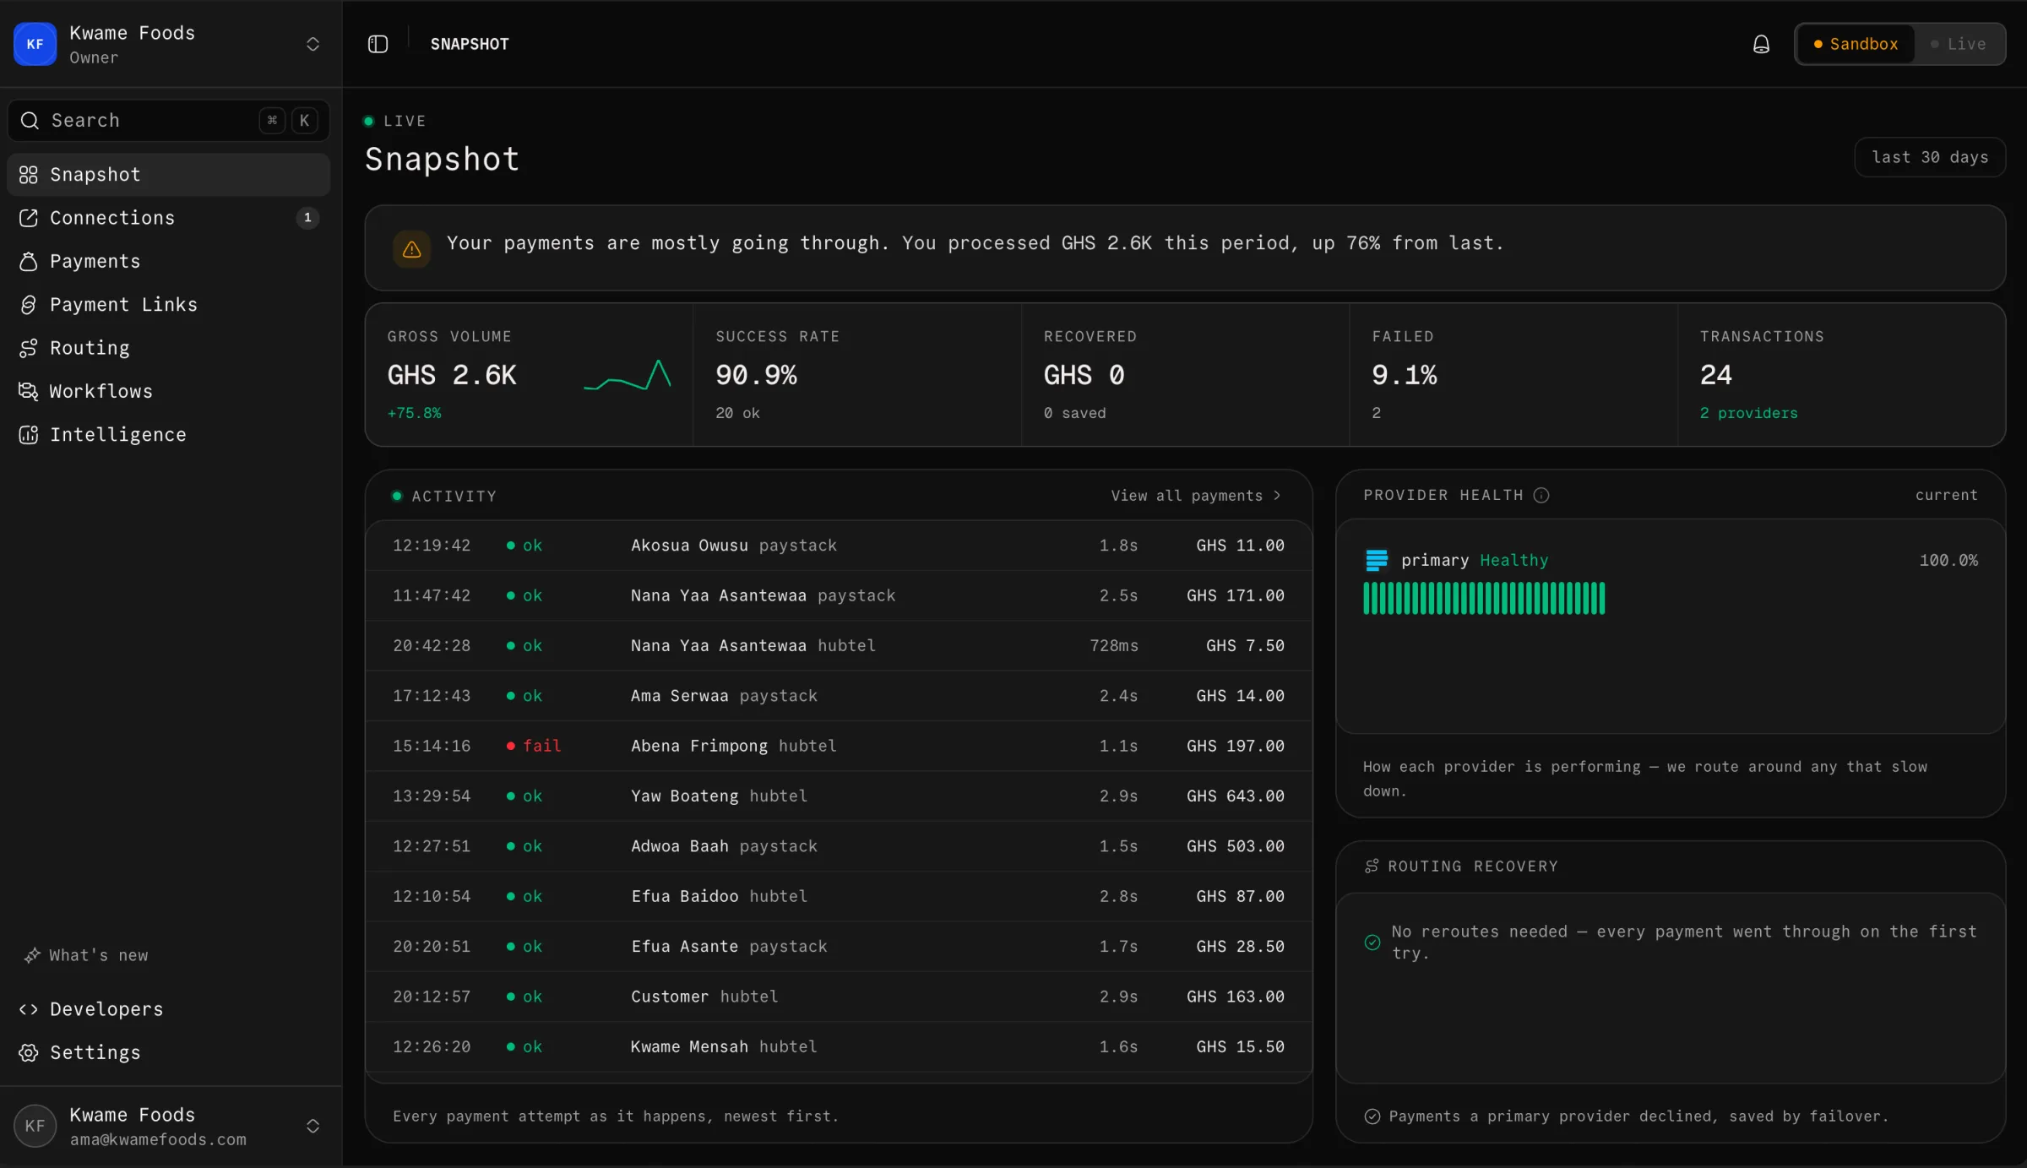
Task: Click the primary provider health bar
Action: click(1484, 598)
